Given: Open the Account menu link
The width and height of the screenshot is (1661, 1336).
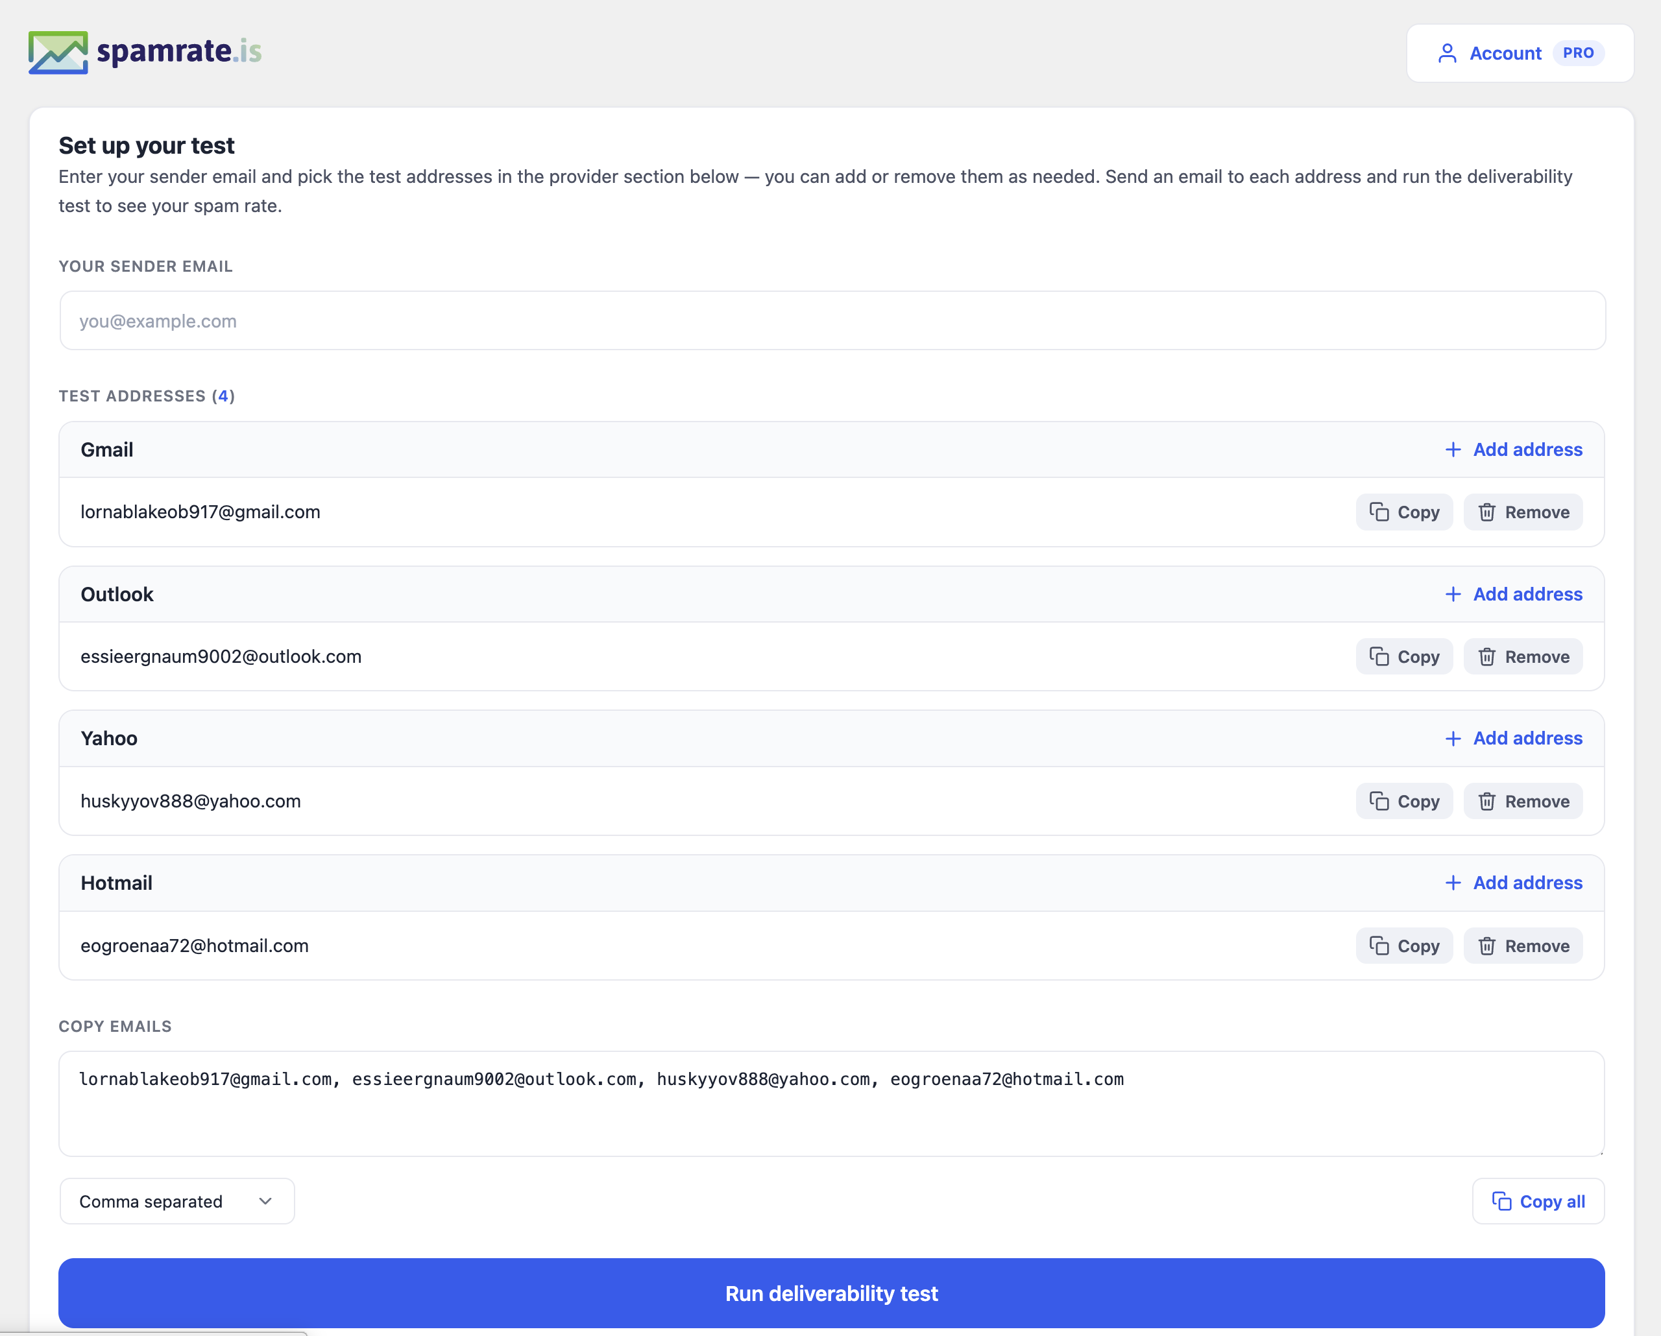Looking at the screenshot, I should pyautogui.click(x=1520, y=53).
